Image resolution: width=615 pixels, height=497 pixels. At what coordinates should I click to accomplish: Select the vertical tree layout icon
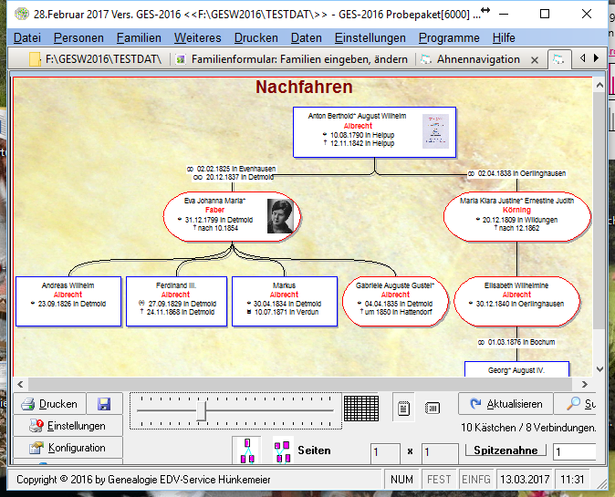[247, 450]
